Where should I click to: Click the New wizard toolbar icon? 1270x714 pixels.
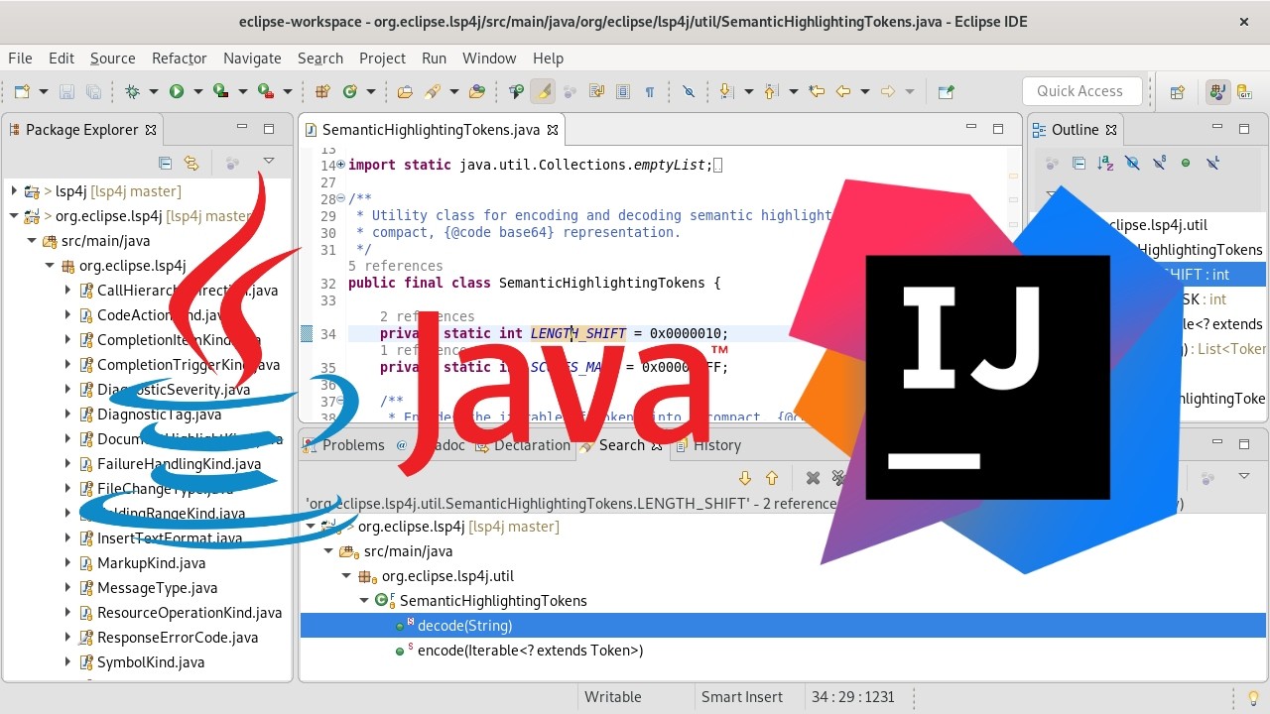coord(22,91)
